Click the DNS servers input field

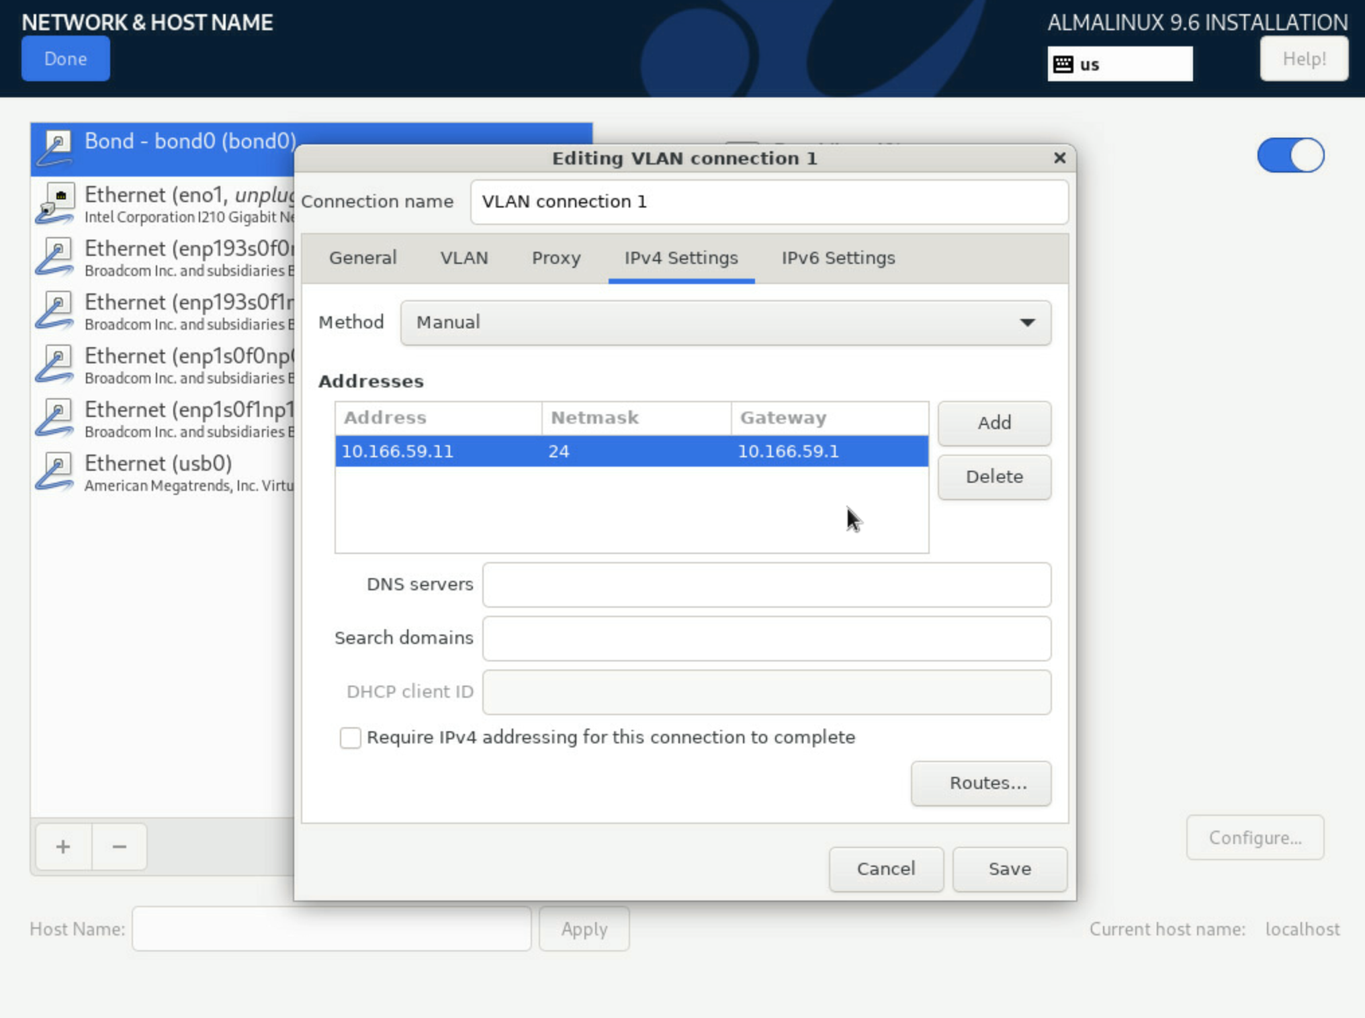766,585
